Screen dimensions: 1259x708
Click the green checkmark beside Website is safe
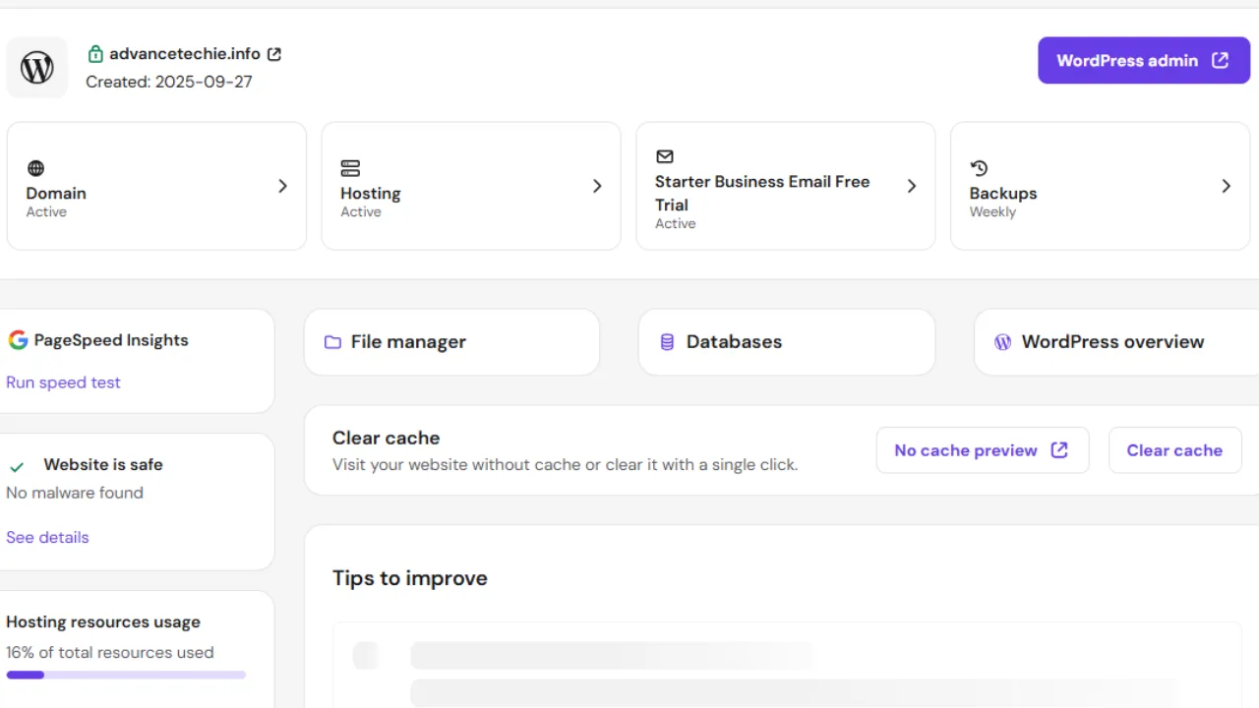tap(17, 466)
